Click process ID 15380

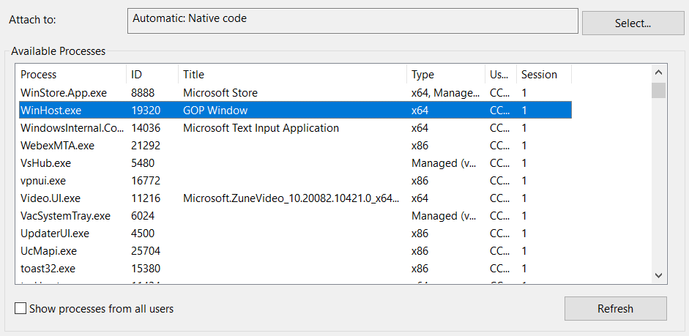tap(146, 269)
